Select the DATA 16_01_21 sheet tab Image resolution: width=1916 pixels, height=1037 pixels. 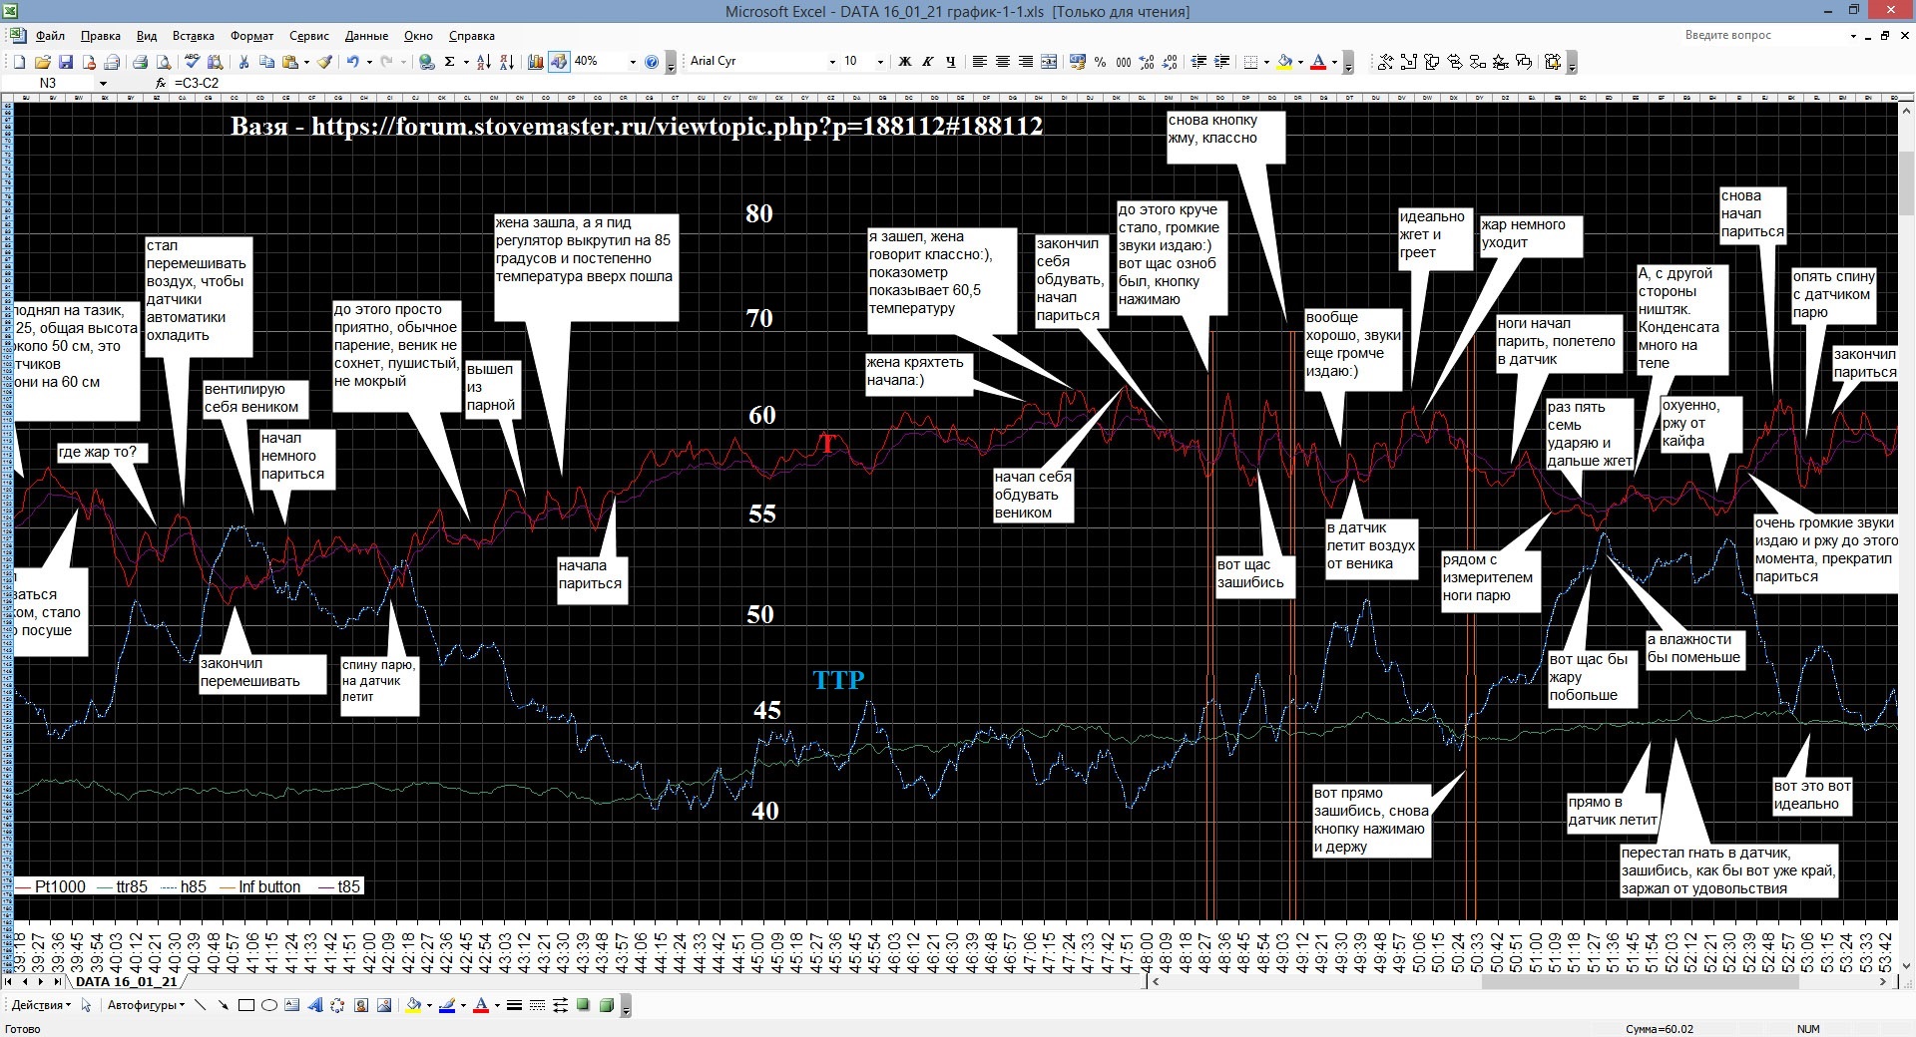(126, 981)
